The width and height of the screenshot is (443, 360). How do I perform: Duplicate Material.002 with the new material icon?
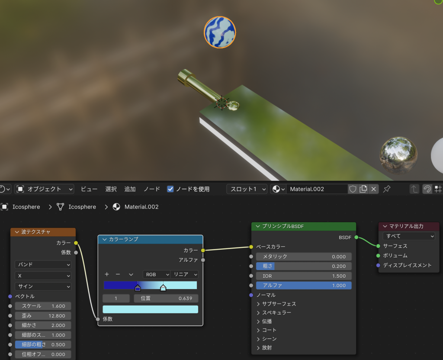click(363, 189)
